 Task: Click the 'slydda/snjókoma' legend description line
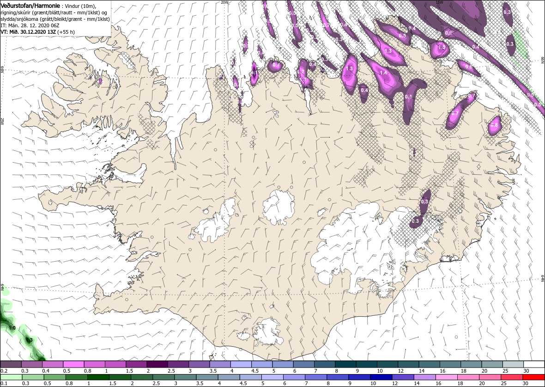[x=55, y=19]
